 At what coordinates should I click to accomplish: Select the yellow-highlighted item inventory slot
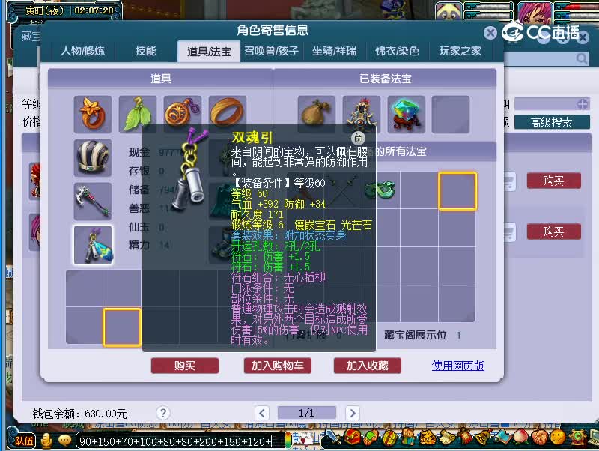tap(122, 327)
